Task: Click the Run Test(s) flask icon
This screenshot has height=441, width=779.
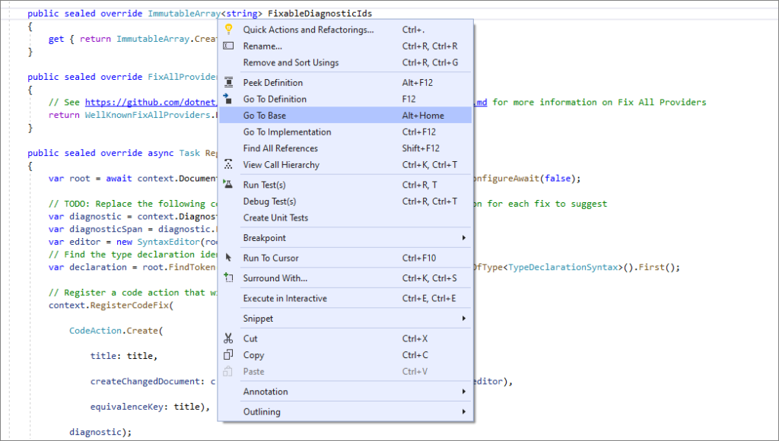Action: 228,185
